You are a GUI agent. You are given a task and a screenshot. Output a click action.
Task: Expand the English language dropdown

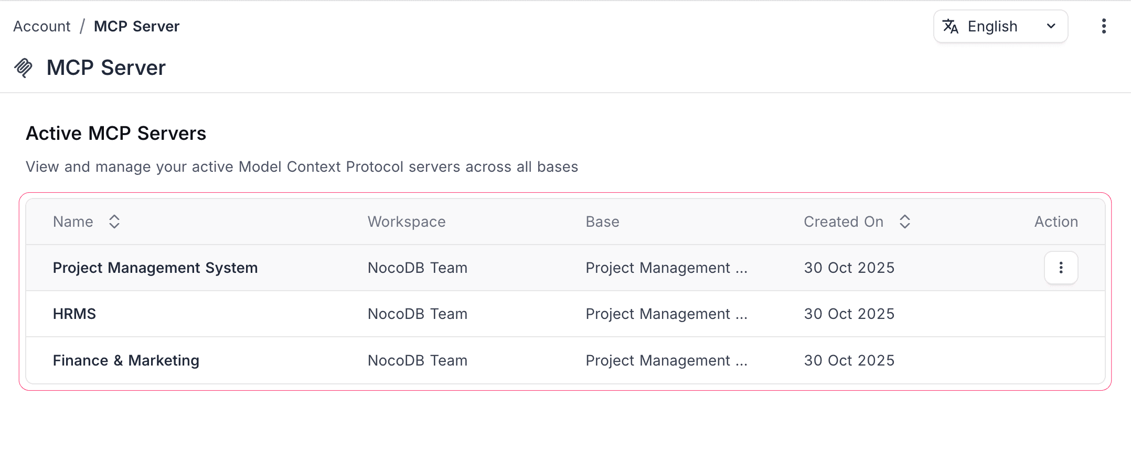1000,26
